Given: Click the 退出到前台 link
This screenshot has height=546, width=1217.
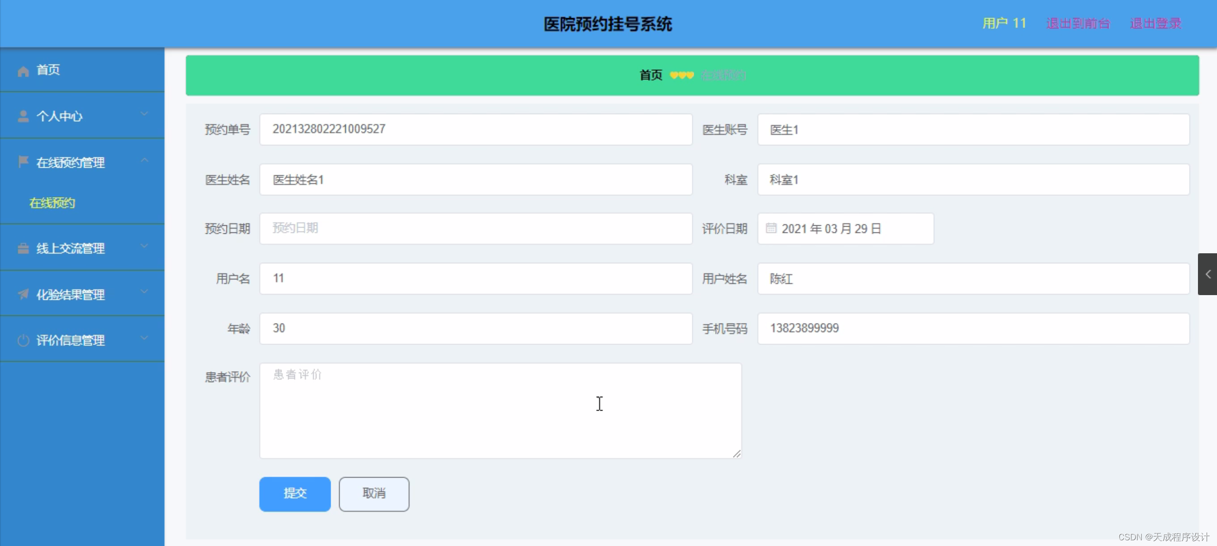Looking at the screenshot, I should 1078,23.
